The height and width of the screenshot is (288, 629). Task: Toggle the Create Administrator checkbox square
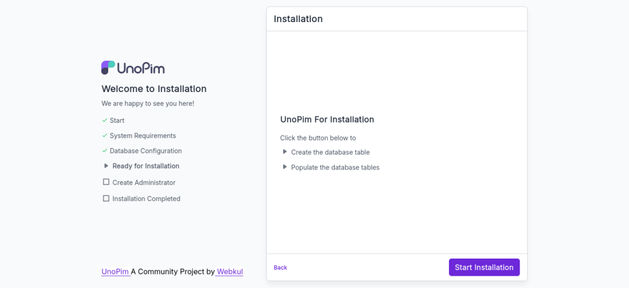[x=106, y=182]
